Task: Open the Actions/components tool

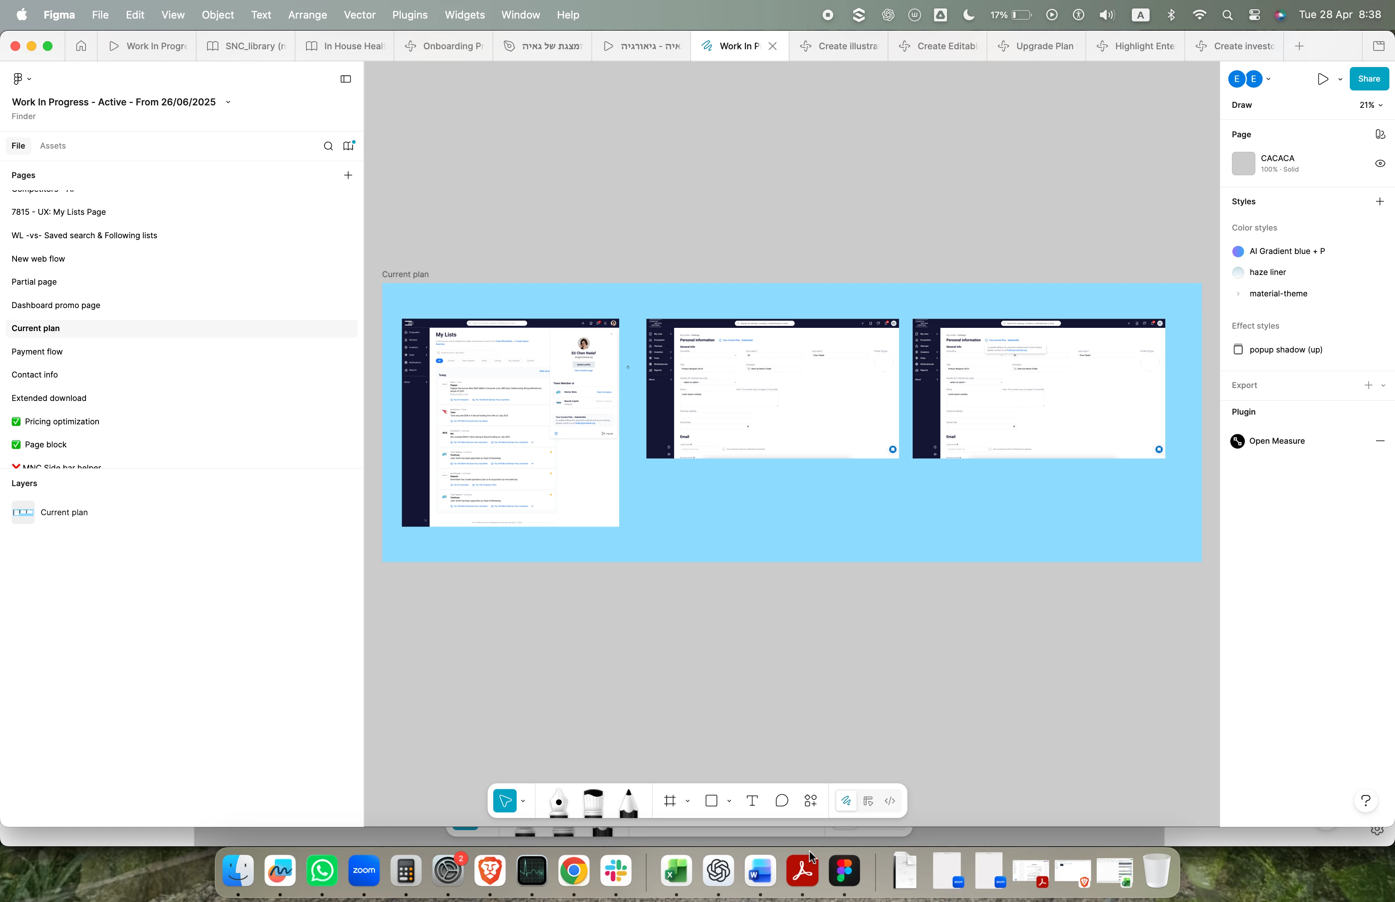Action: pos(811,801)
